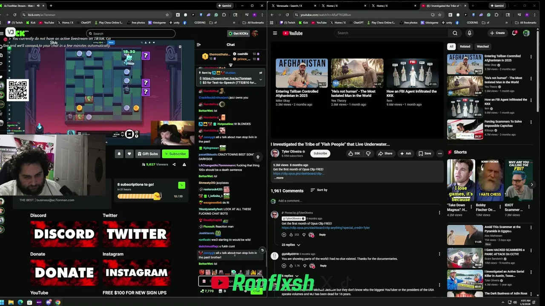Screen dimensions: 545x306
Task: Share the Kick stream via share icon
Action: click(x=174, y=164)
